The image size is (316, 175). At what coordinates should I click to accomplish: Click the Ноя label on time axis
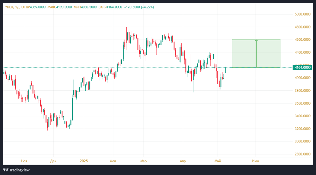click(x=24, y=161)
